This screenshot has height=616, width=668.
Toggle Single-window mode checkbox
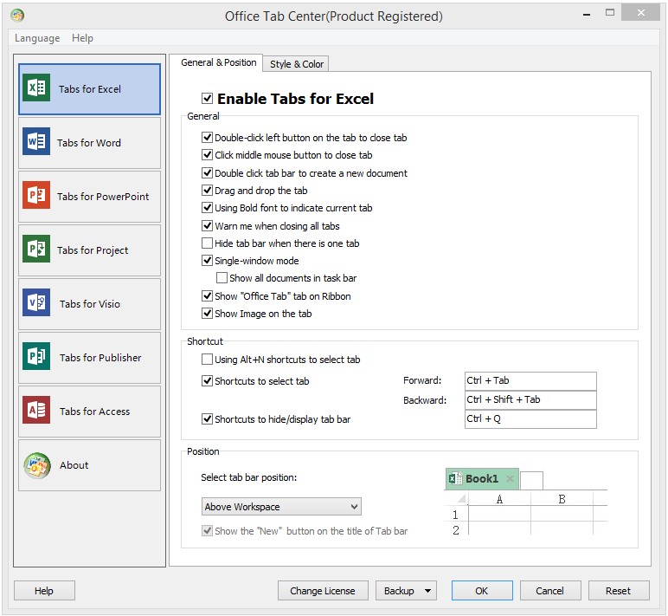click(x=207, y=261)
